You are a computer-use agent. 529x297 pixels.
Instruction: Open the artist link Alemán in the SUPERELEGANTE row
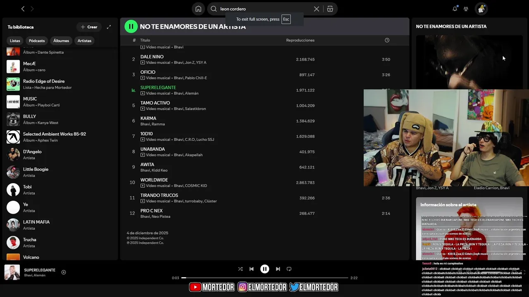[192, 93]
